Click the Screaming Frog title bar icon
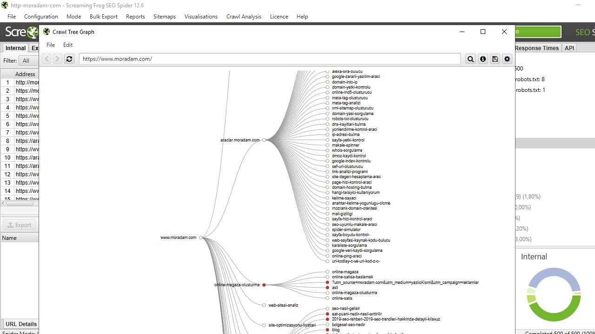The width and height of the screenshot is (595, 334). coord(5,5)
